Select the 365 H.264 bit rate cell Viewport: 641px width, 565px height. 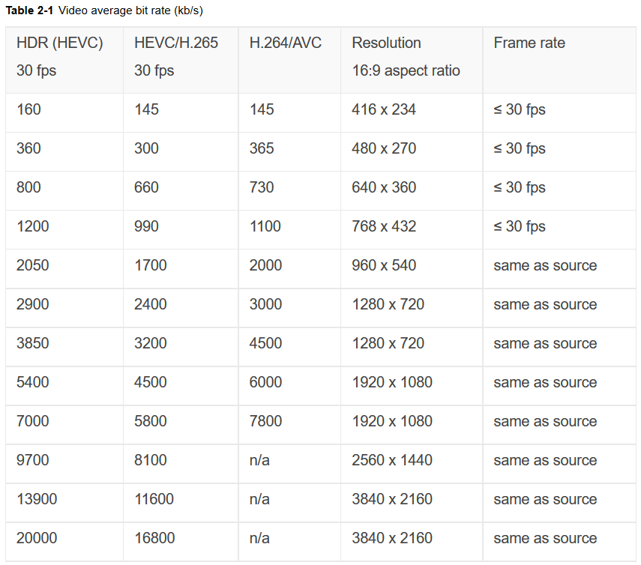point(262,148)
